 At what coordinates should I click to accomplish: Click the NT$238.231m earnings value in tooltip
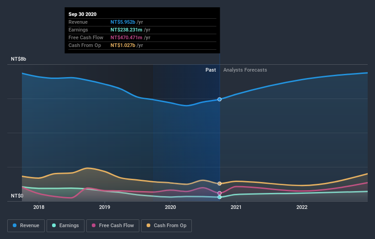click(x=126, y=30)
